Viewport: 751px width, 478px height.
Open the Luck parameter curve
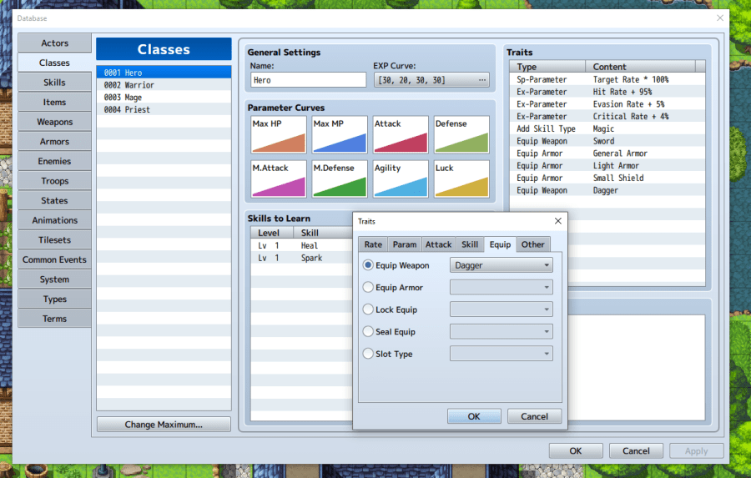coord(461,179)
